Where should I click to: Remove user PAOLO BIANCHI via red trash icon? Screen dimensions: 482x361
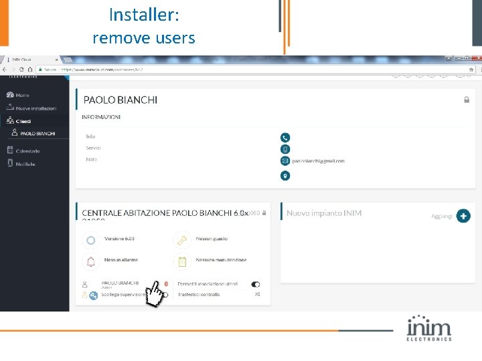point(166,283)
